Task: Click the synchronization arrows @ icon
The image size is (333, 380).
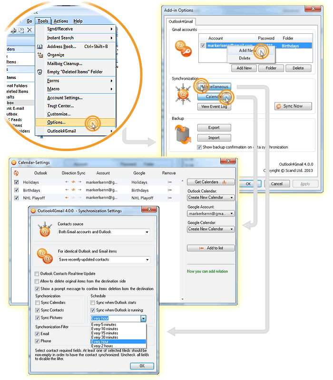Action: 183,94
